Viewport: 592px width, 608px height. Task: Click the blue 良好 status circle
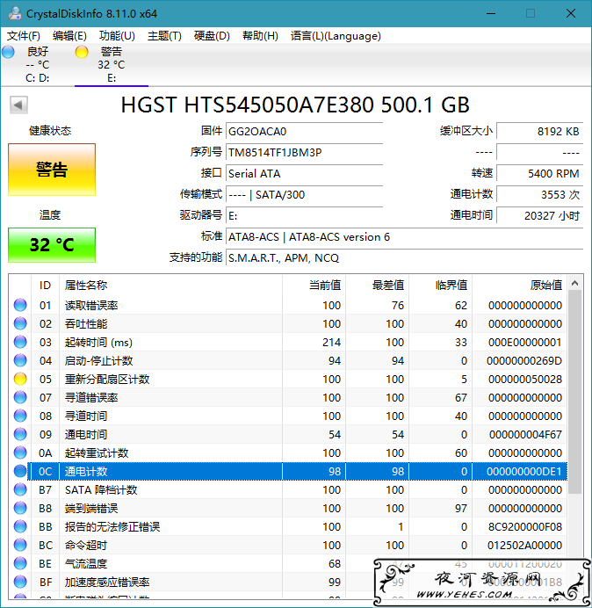(8, 52)
